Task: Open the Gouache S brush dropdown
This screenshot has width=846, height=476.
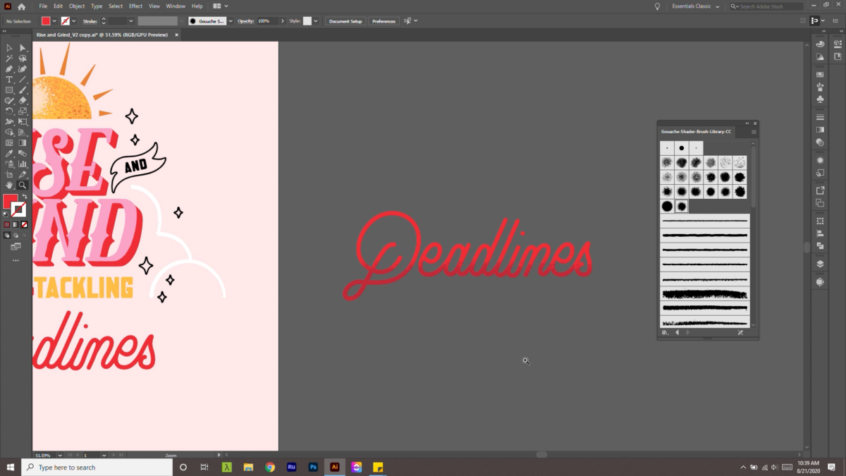Action: [x=231, y=20]
